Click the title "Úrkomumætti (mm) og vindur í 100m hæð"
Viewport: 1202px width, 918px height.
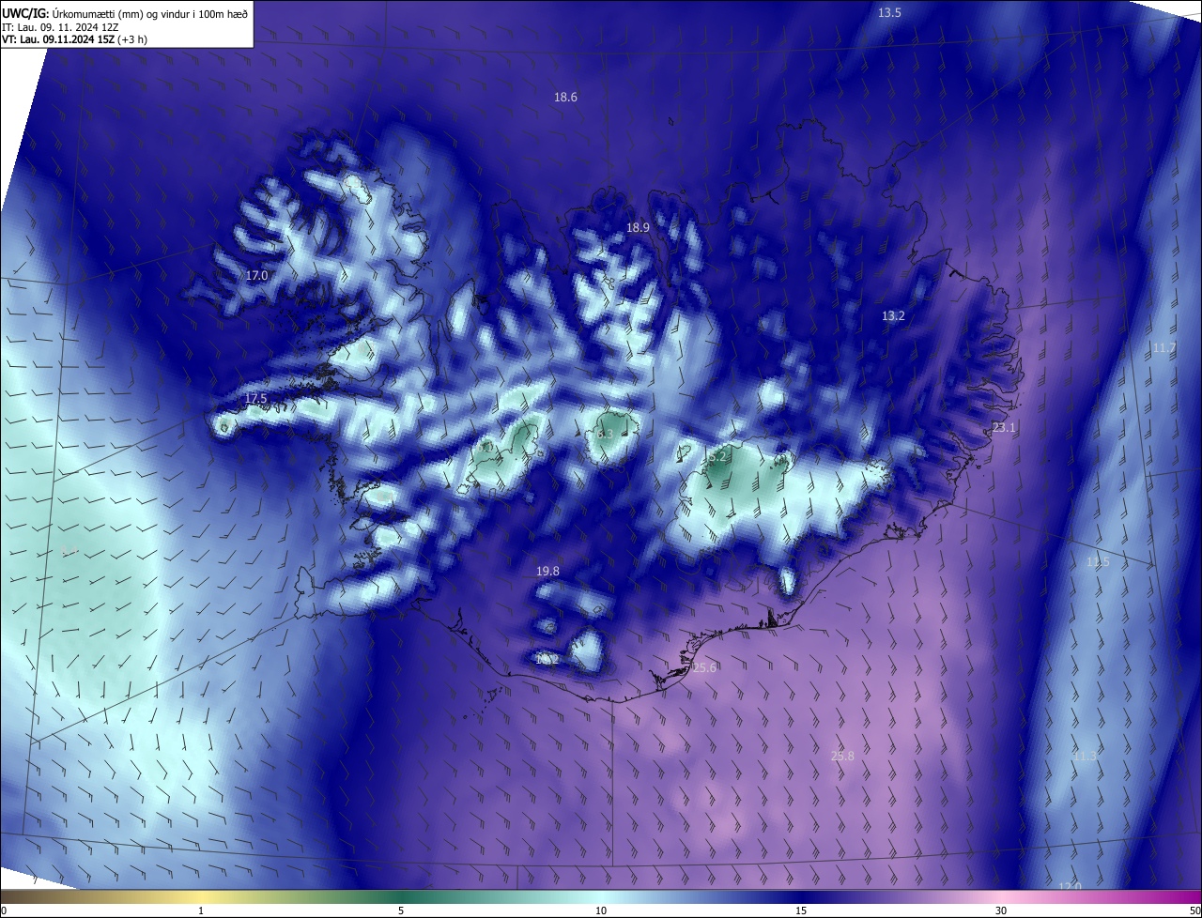coord(150,13)
